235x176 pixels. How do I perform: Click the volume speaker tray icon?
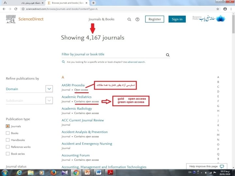[x=206, y=173]
